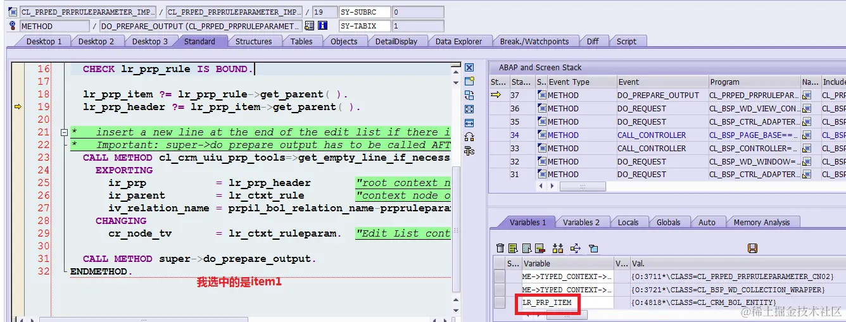Click the headset services icon beside editor
This screenshot has height=322, width=846.
tap(469, 137)
